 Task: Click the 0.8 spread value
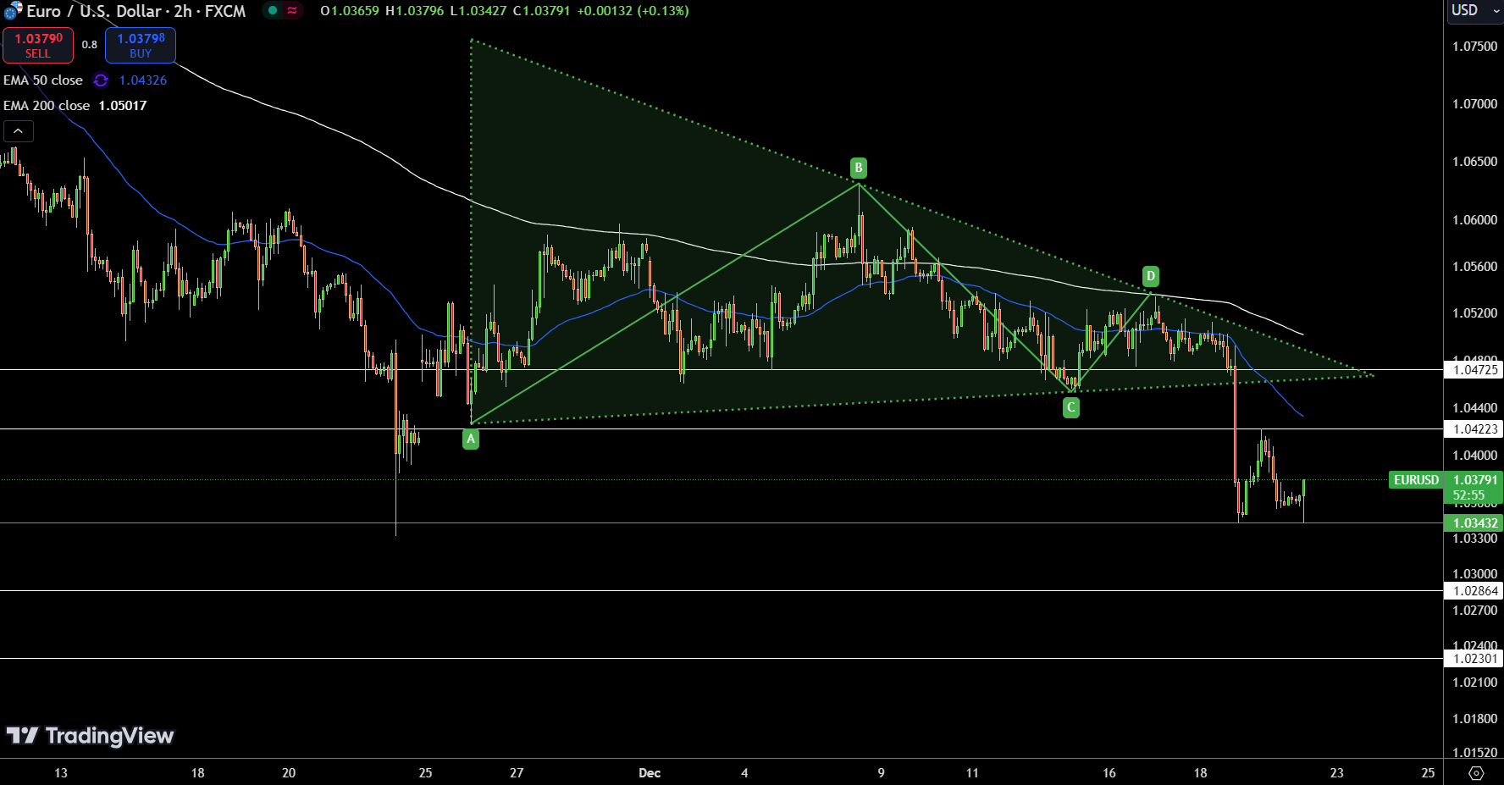90,45
